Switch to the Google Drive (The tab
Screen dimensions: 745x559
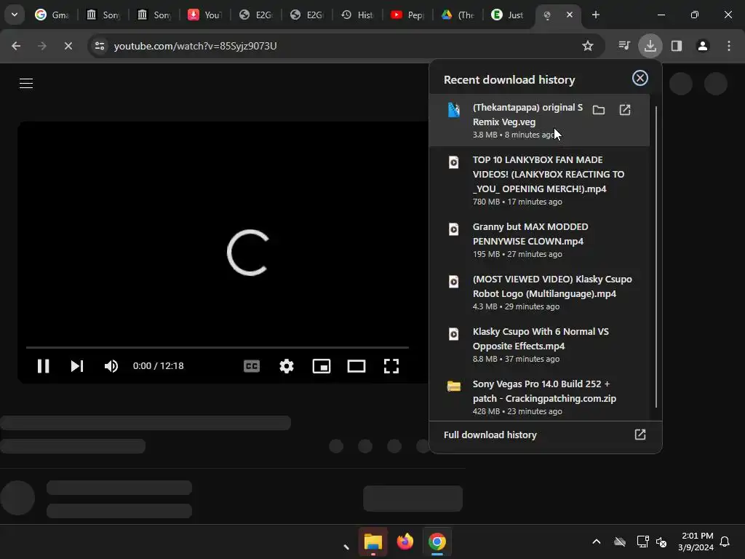tap(459, 15)
